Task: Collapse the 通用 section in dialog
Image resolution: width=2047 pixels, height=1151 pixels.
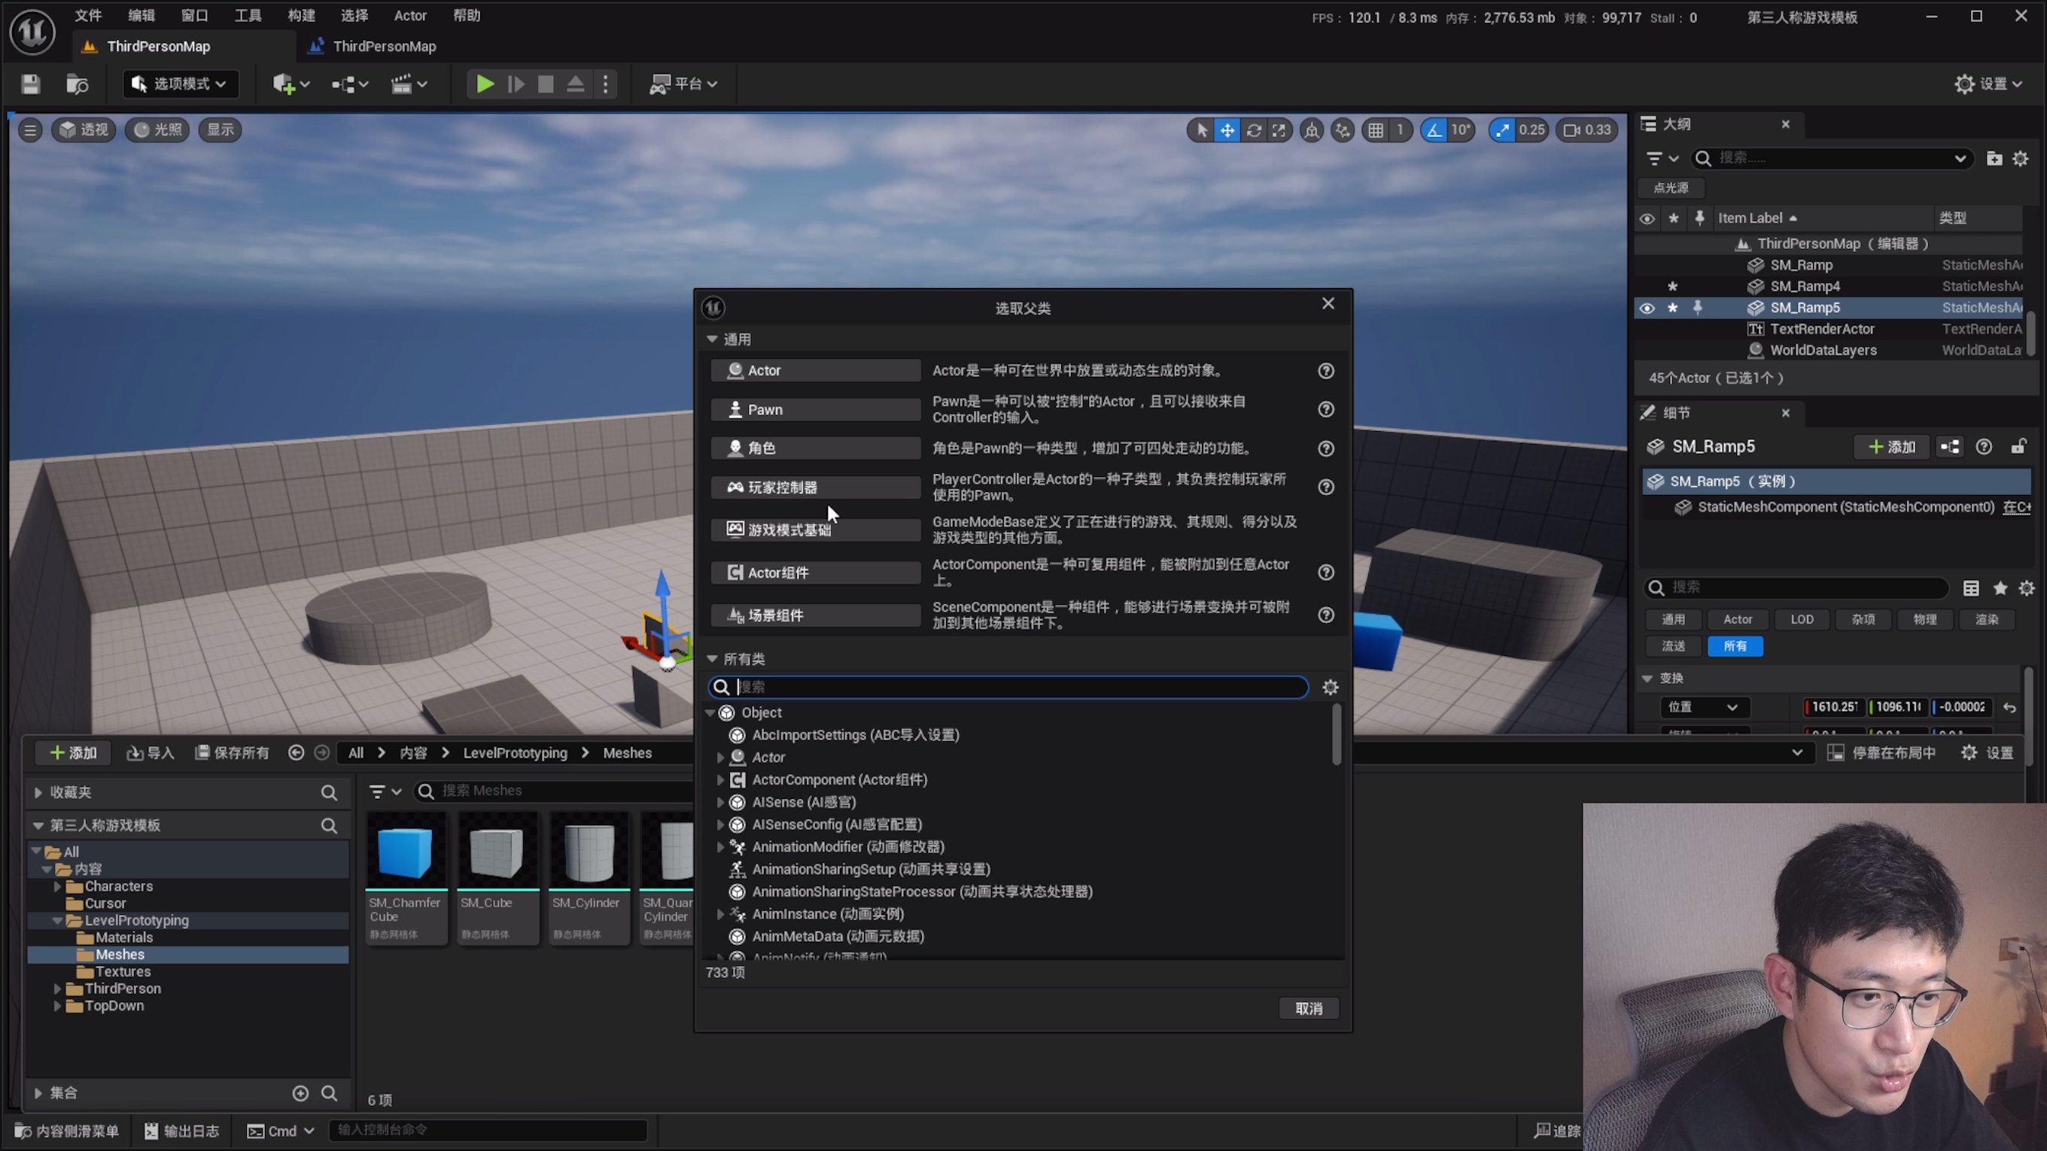Action: pos(712,340)
